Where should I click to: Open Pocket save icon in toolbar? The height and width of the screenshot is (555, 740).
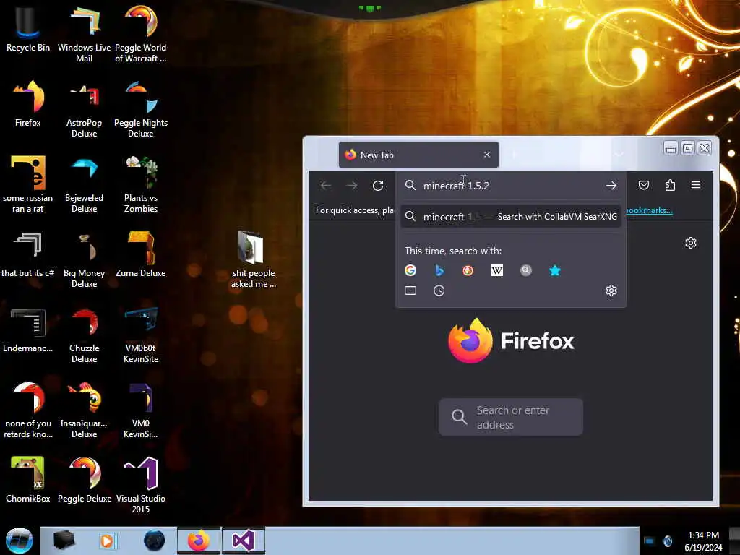(x=644, y=185)
